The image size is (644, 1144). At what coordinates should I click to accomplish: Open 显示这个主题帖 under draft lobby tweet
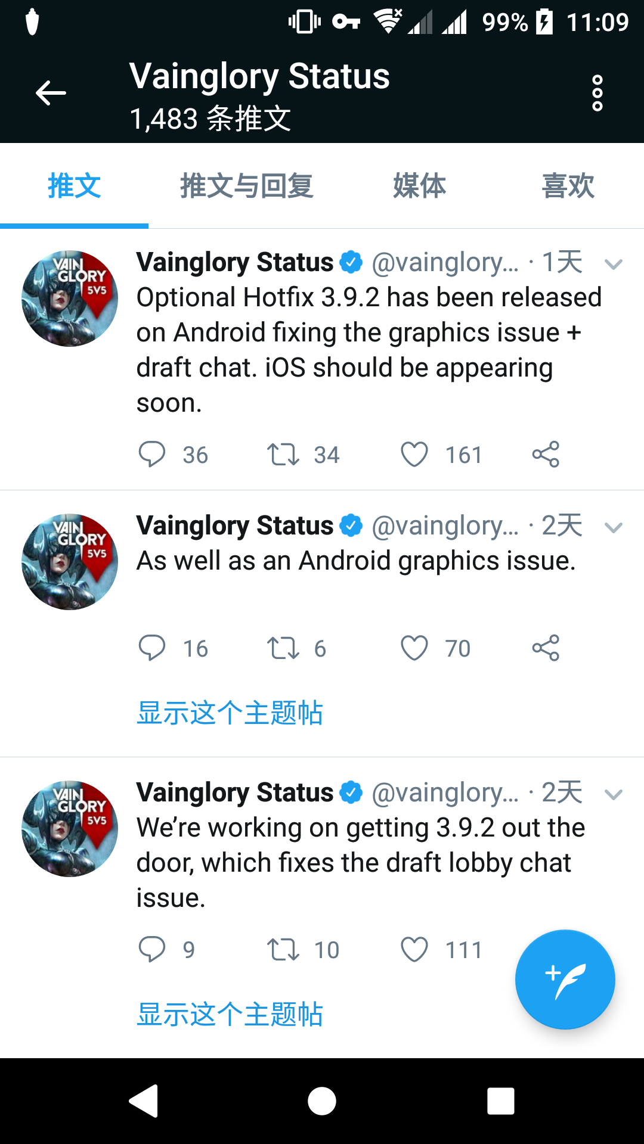coord(230,1014)
